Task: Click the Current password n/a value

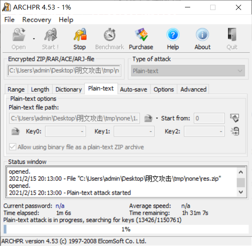Action: [x=60, y=206]
